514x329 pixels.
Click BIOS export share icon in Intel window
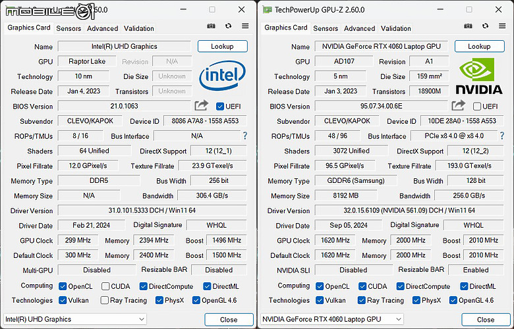click(201, 105)
